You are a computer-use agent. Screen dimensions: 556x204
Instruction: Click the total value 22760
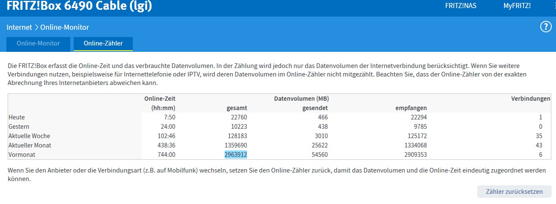point(239,117)
